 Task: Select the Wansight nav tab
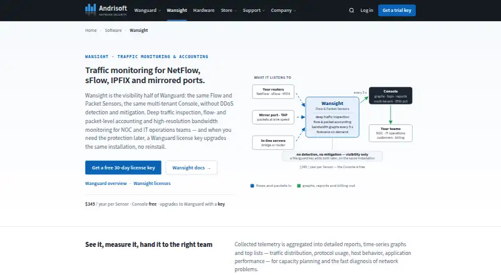coord(177,10)
